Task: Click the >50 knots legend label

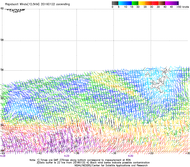Action: pos(183,7)
